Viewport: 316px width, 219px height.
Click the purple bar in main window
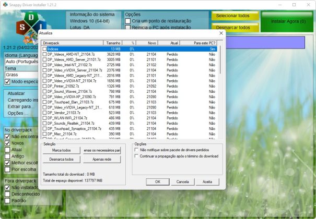pyautogui.click(x=265, y=42)
